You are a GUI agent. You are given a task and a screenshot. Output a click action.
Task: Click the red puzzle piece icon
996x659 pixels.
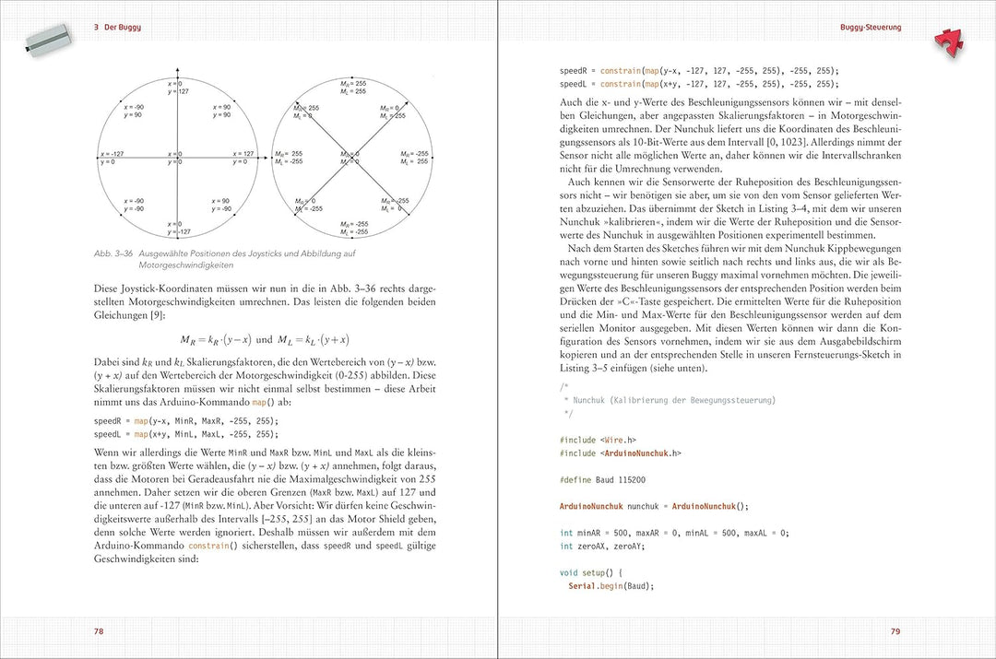950,44
